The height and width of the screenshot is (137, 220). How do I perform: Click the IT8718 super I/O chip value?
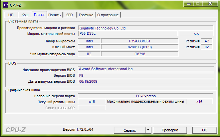coord(140,54)
